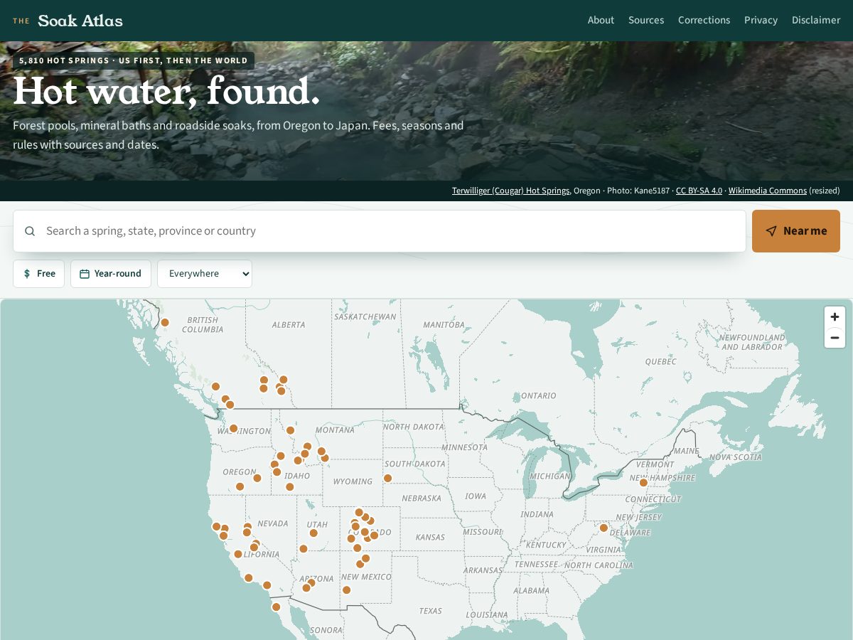Select the spring marker near New Hampshire

[x=643, y=482]
